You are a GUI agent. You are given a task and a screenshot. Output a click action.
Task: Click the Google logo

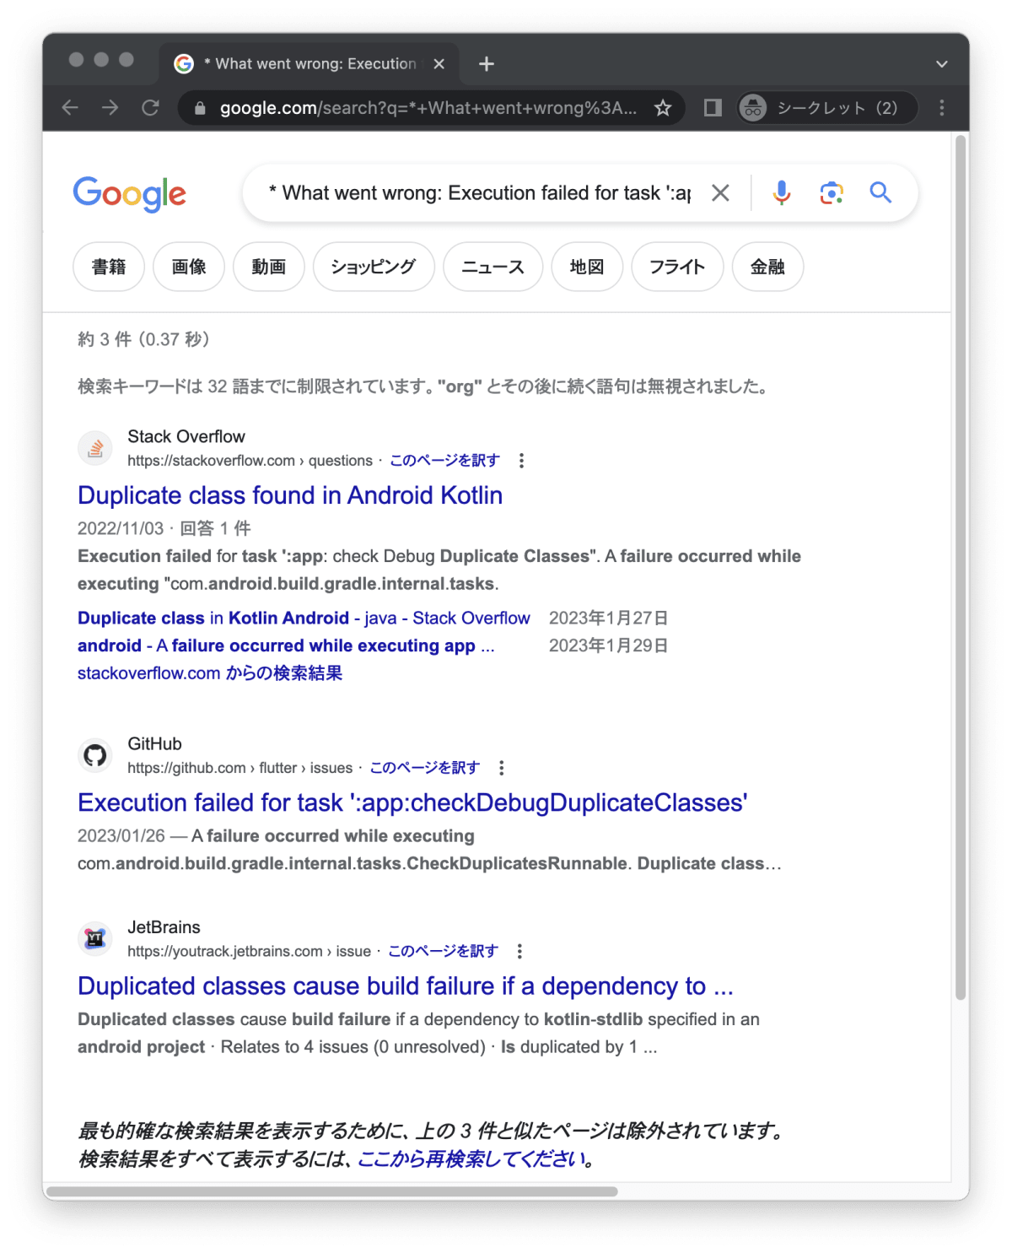click(130, 195)
